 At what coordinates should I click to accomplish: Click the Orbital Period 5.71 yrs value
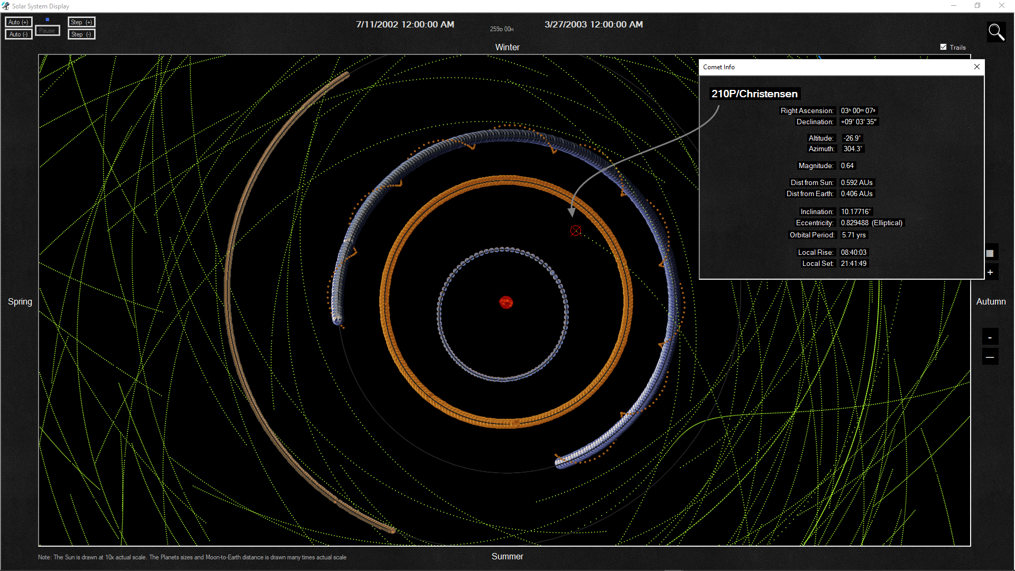[x=854, y=235]
